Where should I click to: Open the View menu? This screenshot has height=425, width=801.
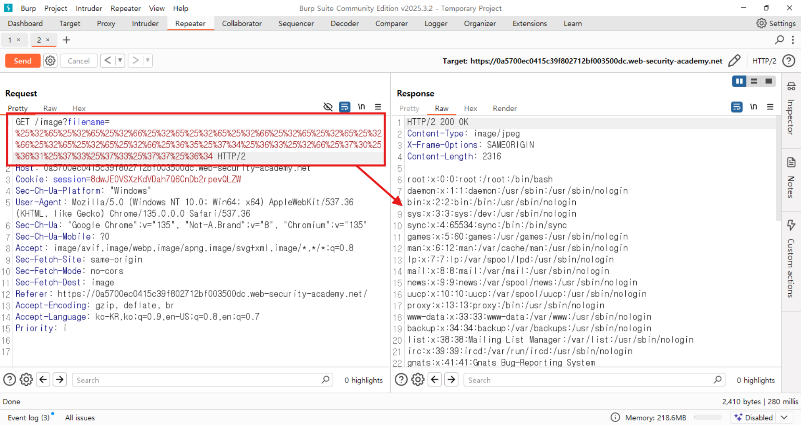pos(157,8)
